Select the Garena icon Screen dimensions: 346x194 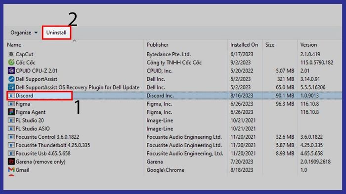point(11,162)
